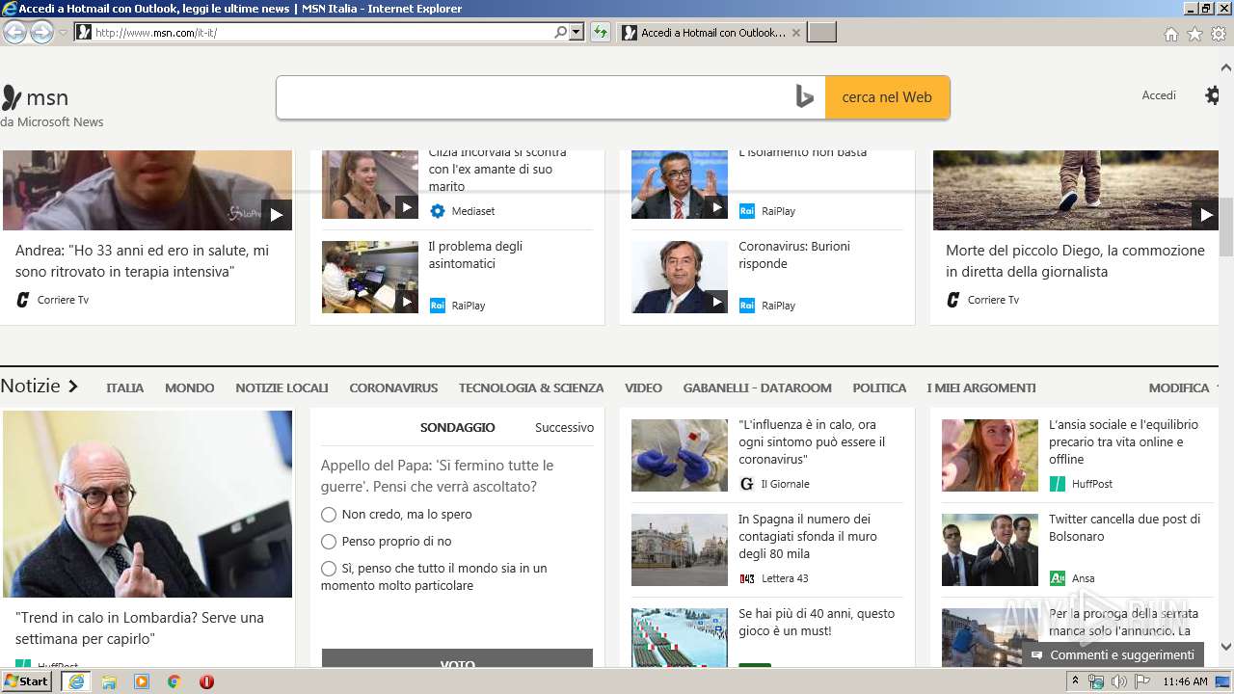The height and width of the screenshot is (694, 1234).
Task: Close the Accedi a Hotmail tab
Action: pyautogui.click(x=795, y=33)
